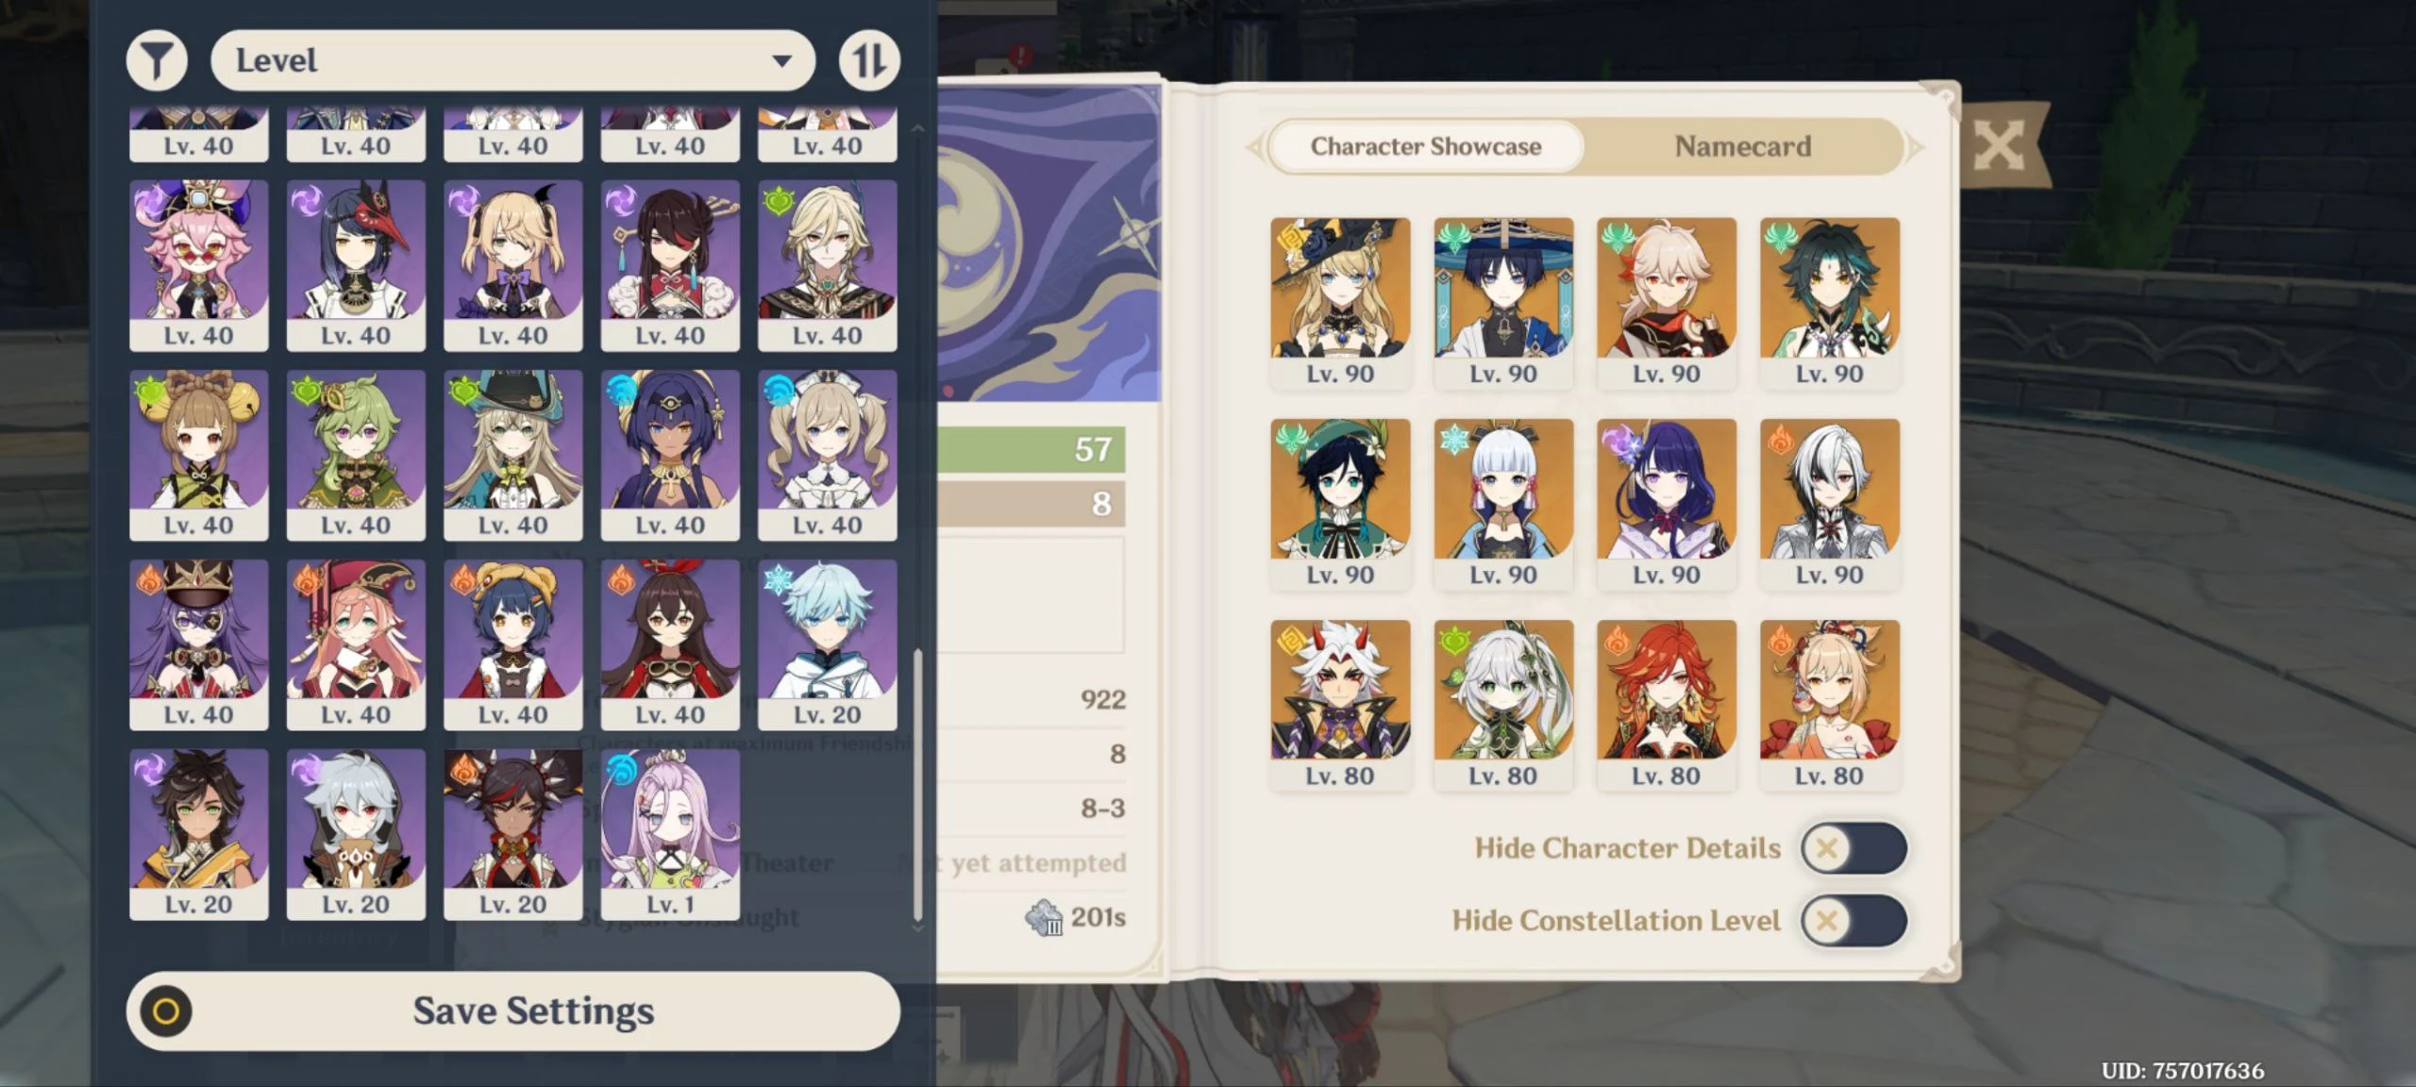The height and width of the screenshot is (1087, 2416).
Task: Open the Level sort dropdown
Action: click(x=512, y=61)
